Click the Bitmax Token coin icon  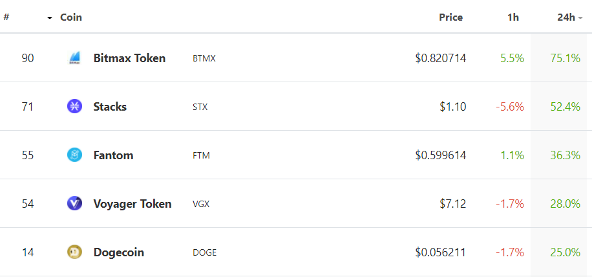pyautogui.click(x=75, y=58)
